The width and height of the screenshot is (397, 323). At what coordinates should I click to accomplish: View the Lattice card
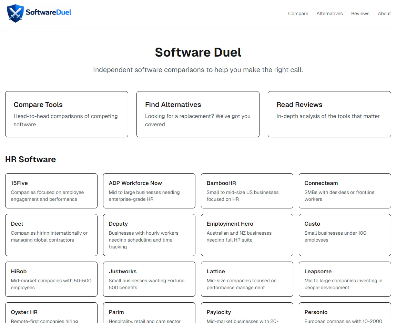[x=247, y=279]
